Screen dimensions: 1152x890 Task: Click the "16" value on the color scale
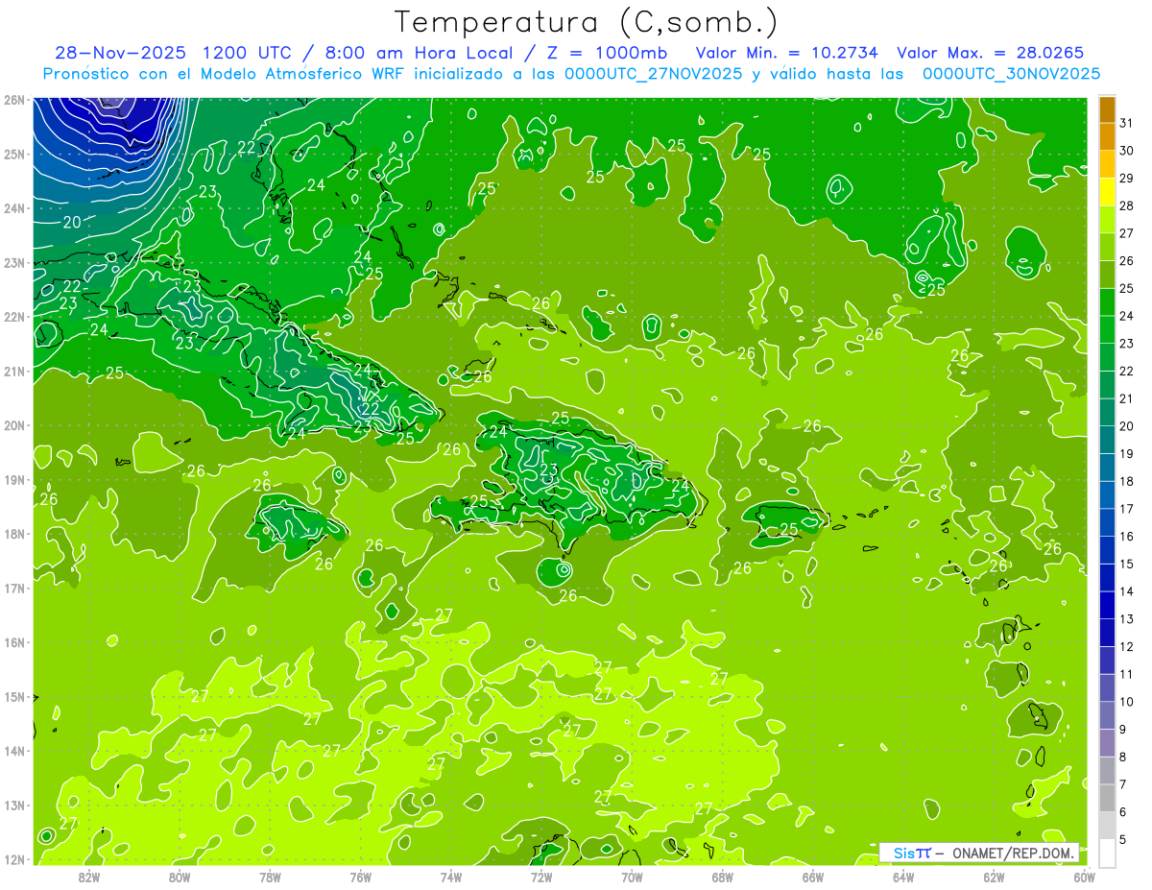coord(1127,537)
